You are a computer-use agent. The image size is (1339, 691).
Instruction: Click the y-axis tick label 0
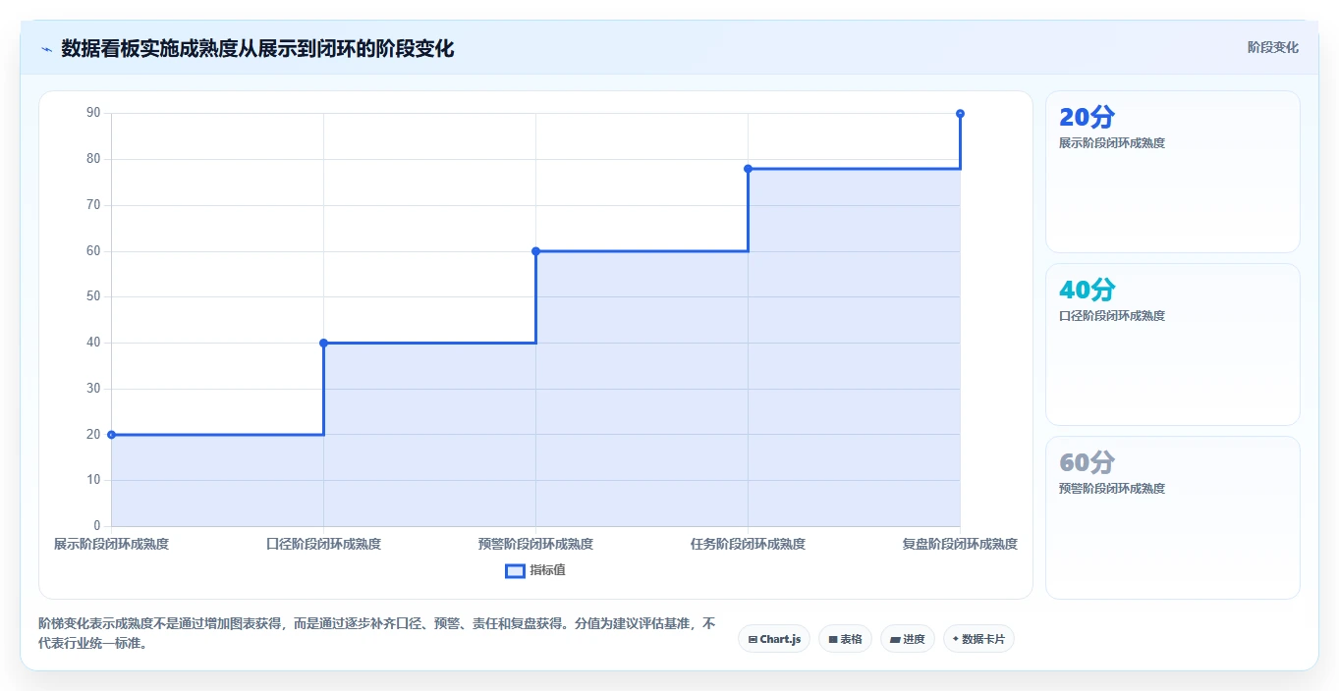click(96, 526)
